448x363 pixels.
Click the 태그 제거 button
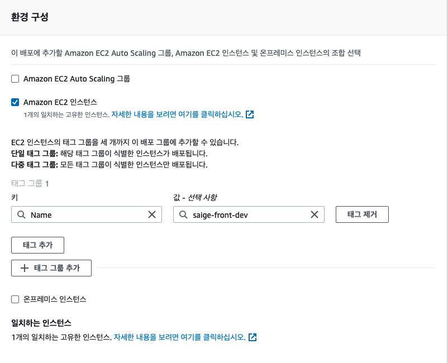362,214
